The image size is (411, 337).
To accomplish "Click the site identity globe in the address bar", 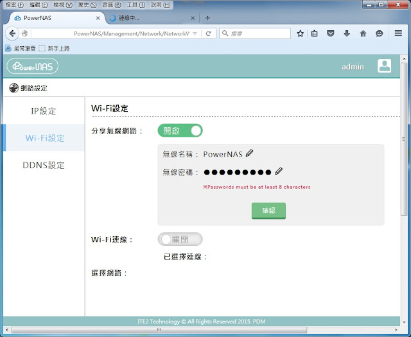I will click(25, 33).
